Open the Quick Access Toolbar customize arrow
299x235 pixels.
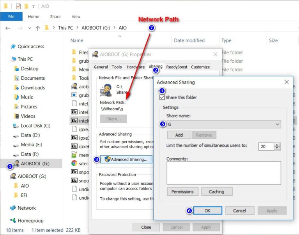(x=34, y=7)
